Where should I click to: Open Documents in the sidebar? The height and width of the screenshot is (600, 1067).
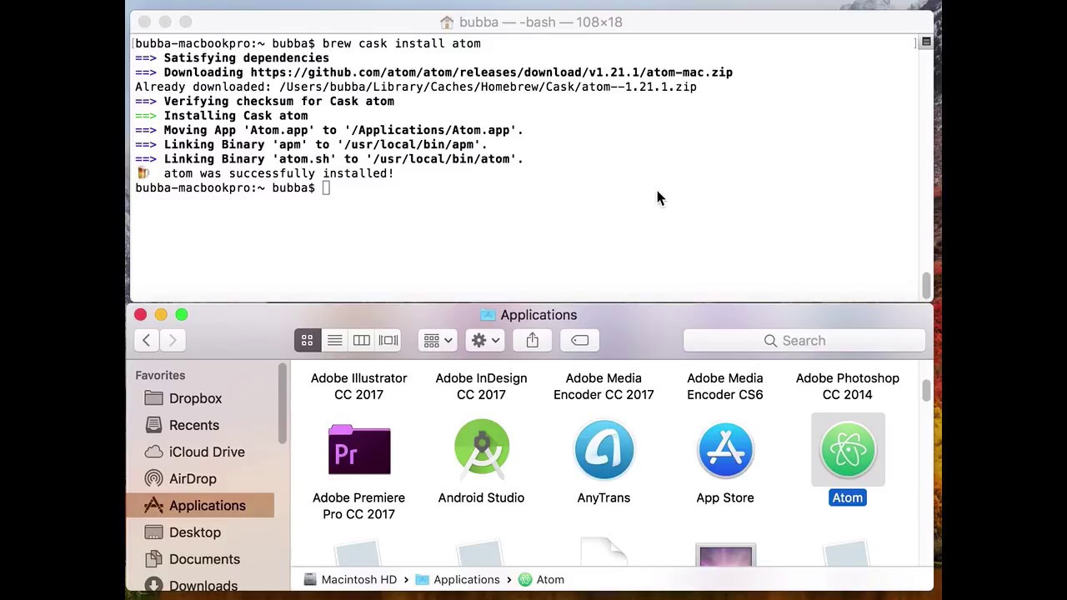click(200, 558)
